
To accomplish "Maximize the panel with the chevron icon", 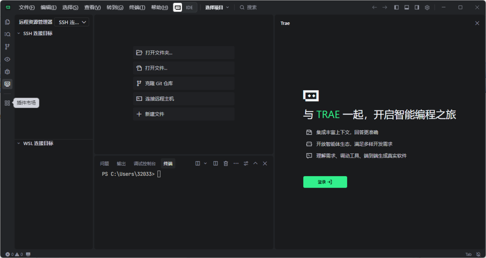I will (255, 163).
